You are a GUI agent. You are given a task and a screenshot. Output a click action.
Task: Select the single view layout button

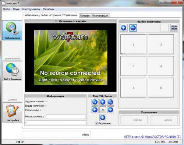[164, 28]
